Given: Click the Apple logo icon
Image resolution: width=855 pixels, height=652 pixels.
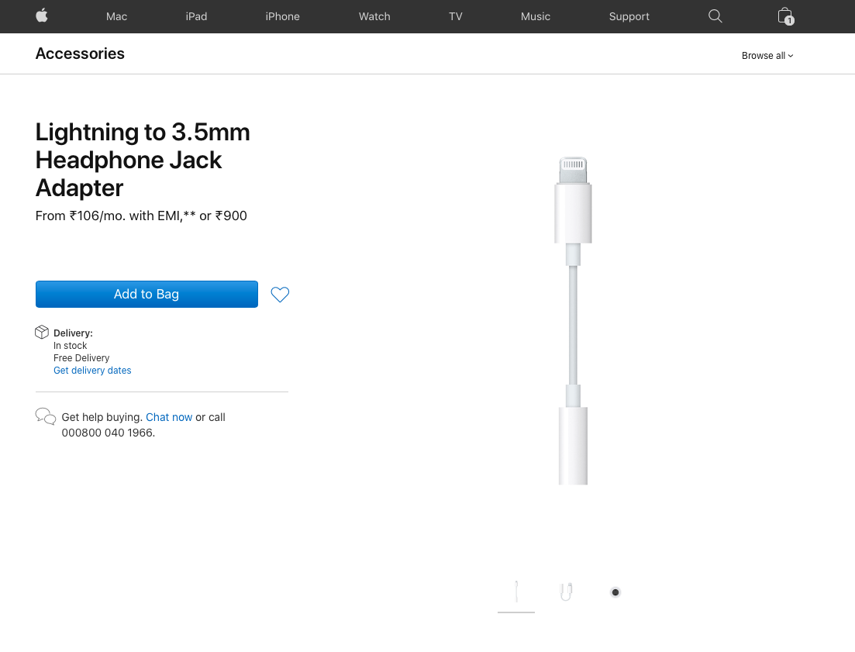Looking at the screenshot, I should [x=42, y=16].
